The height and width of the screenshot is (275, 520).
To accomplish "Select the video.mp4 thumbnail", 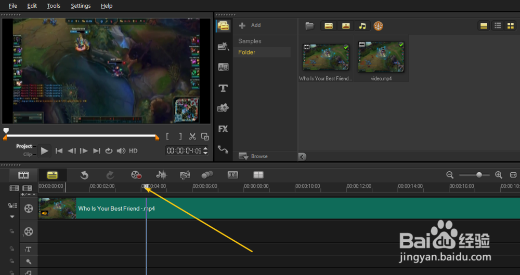I will pyautogui.click(x=381, y=58).
